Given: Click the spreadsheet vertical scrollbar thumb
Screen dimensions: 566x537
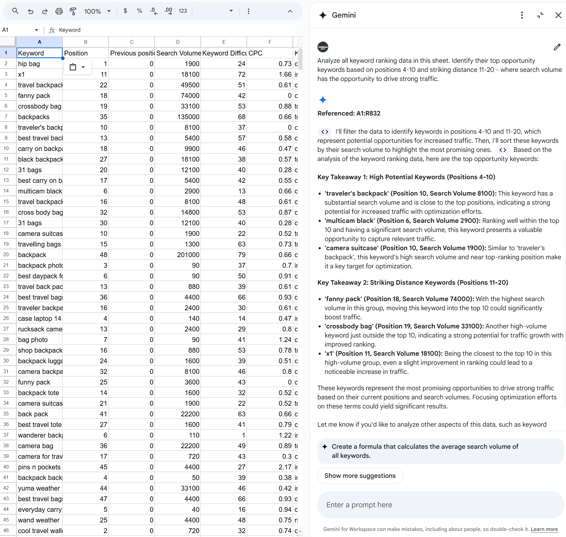Looking at the screenshot, I should (300, 59).
